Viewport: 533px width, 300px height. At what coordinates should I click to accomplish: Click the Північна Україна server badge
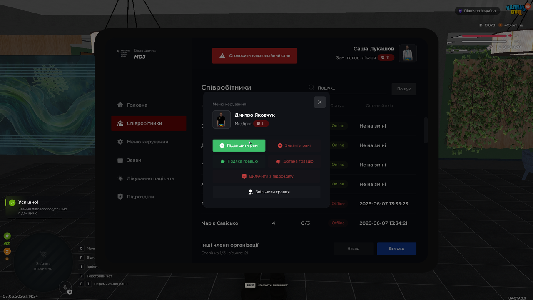[477, 11]
